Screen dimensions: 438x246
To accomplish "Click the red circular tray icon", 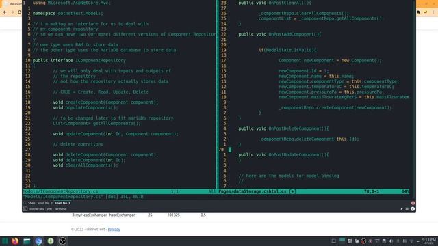I will [363, 241].
